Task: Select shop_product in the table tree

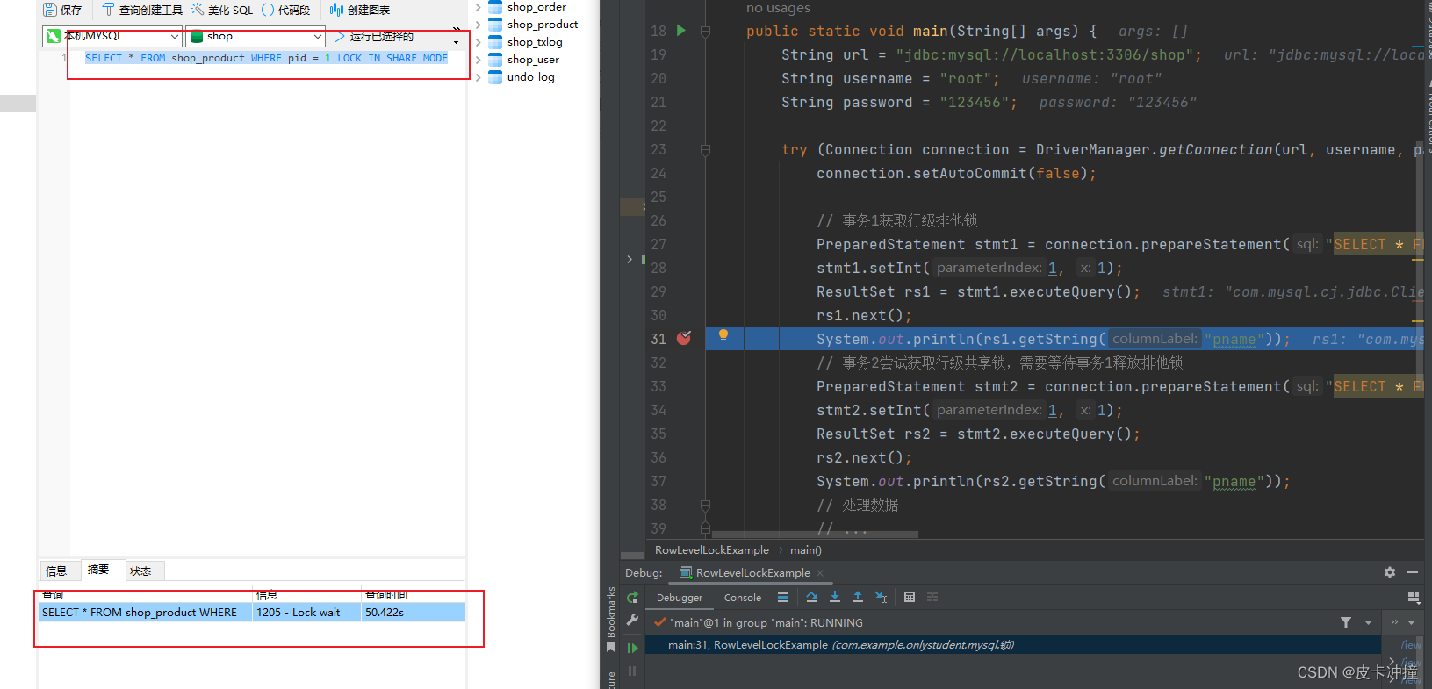Action: (542, 25)
